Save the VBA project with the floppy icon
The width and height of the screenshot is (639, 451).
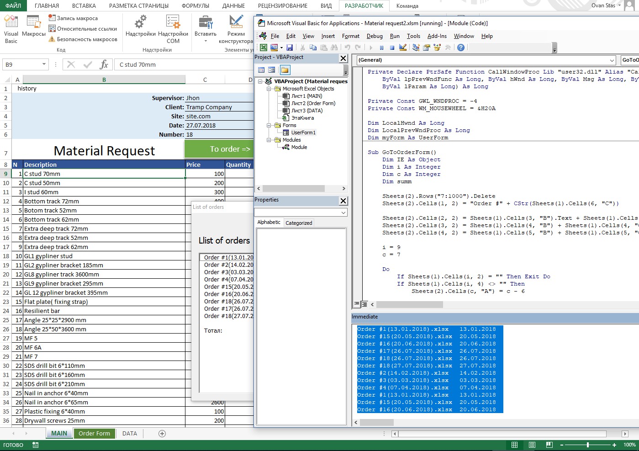[x=290, y=48]
